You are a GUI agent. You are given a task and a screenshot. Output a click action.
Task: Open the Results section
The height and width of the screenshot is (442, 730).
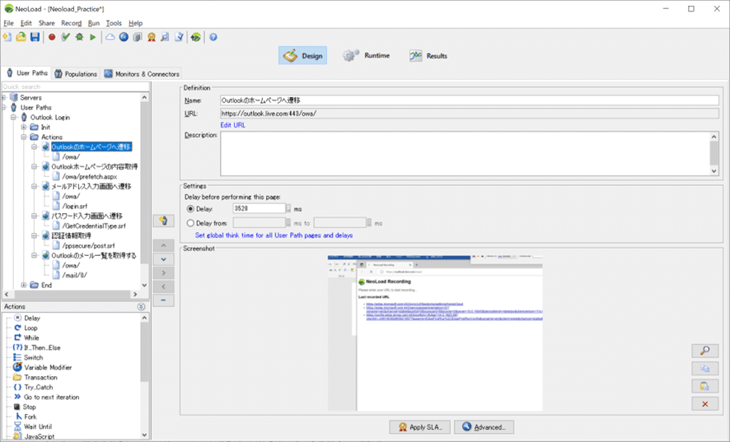point(428,56)
